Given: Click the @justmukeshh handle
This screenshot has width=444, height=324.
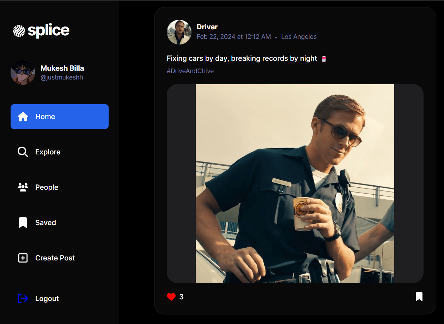Looking at the screenshot, I should [x=62, y=77].
